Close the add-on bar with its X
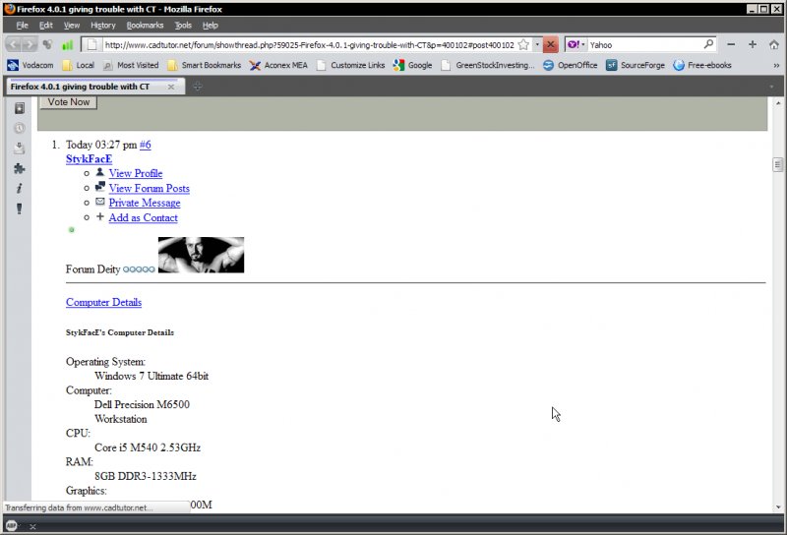The height and width of the screenshot is (535, 787). 32,526
